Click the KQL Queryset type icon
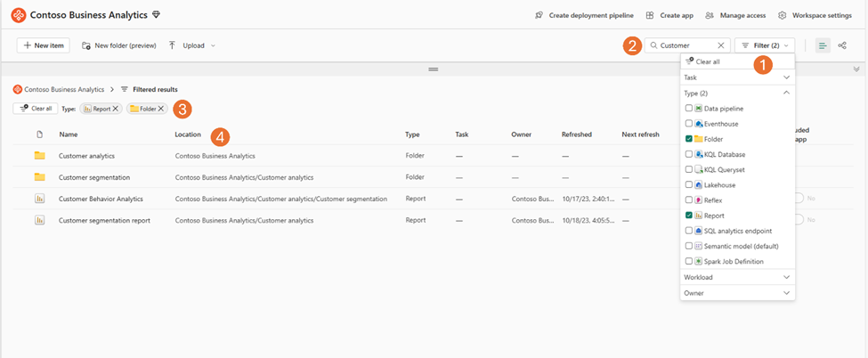The height and width of the screenshot is (358, 868). 699,169
